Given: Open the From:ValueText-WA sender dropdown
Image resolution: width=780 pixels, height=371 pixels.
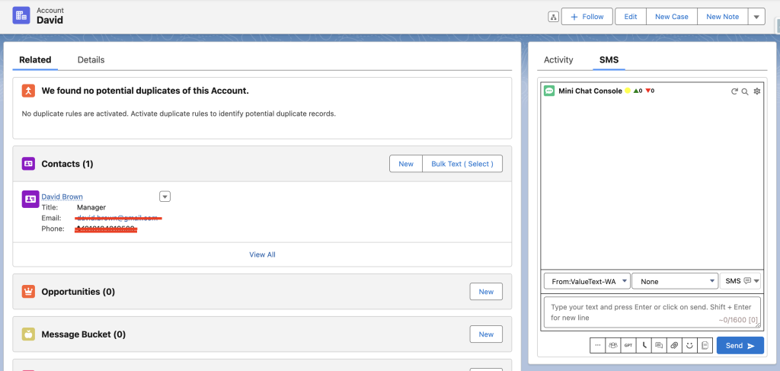Looking at the screenshot, I should [587, 281].
